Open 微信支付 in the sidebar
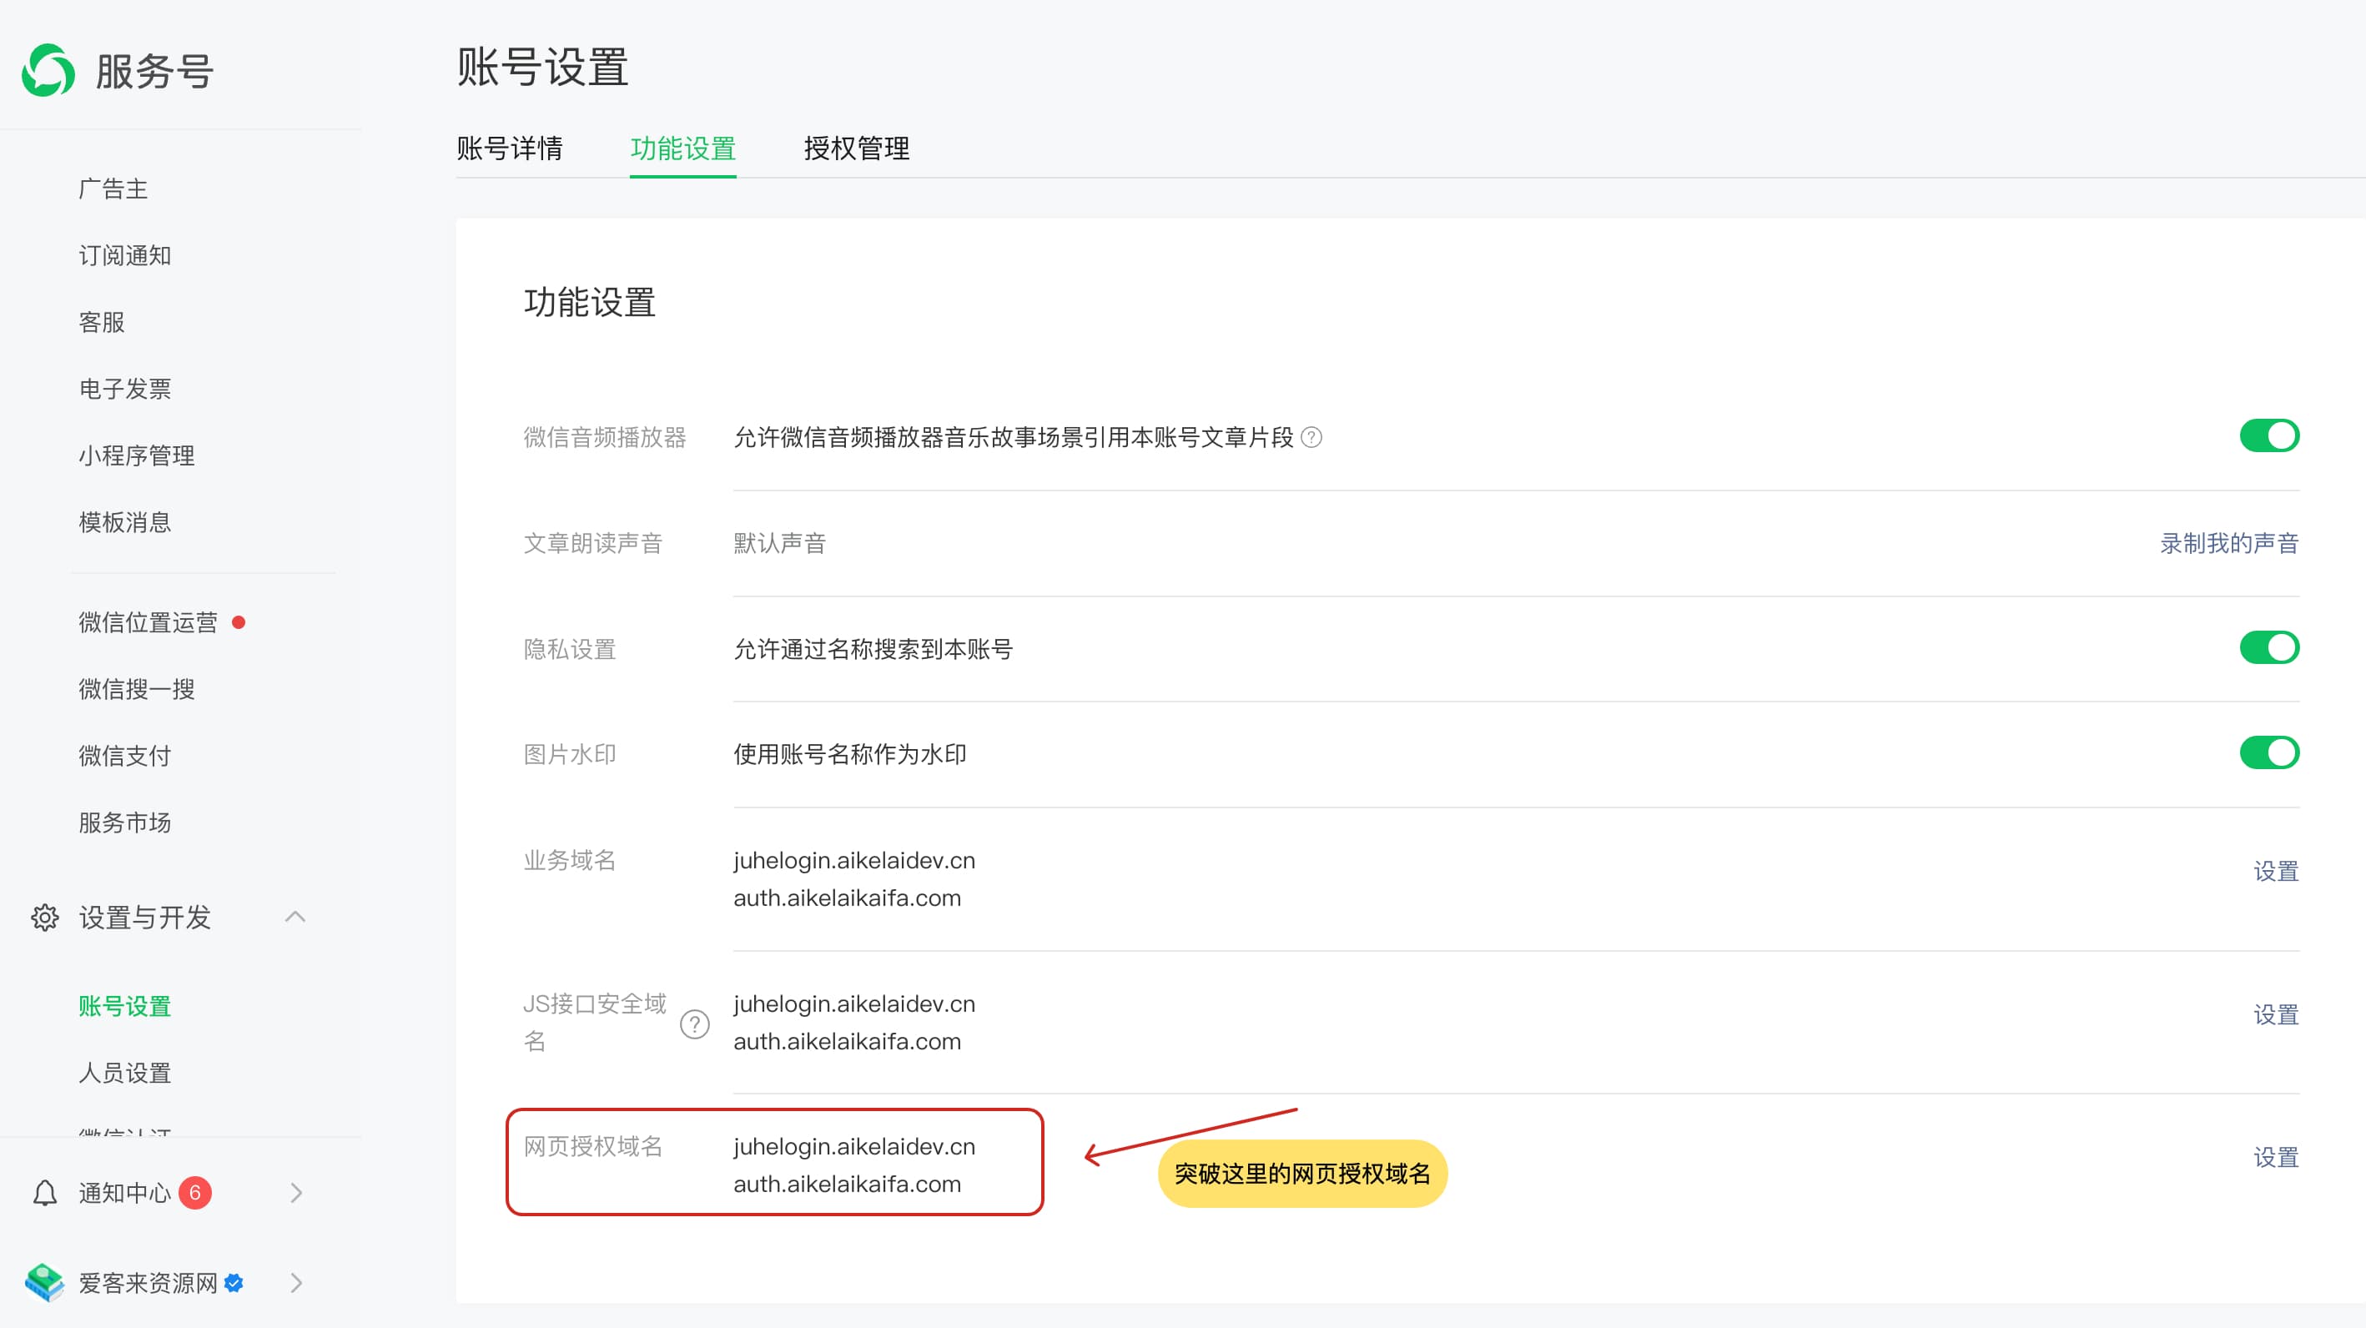 [125, 756]
